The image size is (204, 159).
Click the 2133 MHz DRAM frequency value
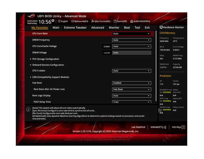[x=177, y=59]
